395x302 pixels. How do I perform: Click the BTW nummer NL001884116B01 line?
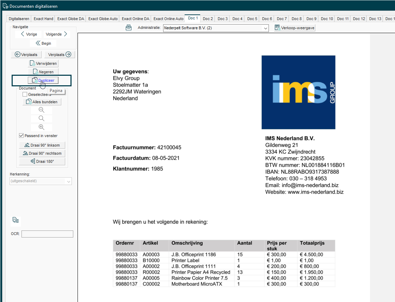305,165
